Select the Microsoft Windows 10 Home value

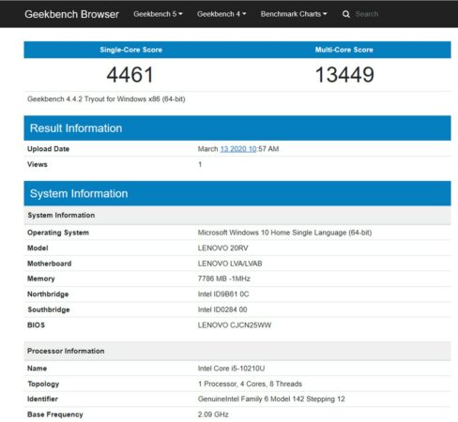(x=284, y=233)
